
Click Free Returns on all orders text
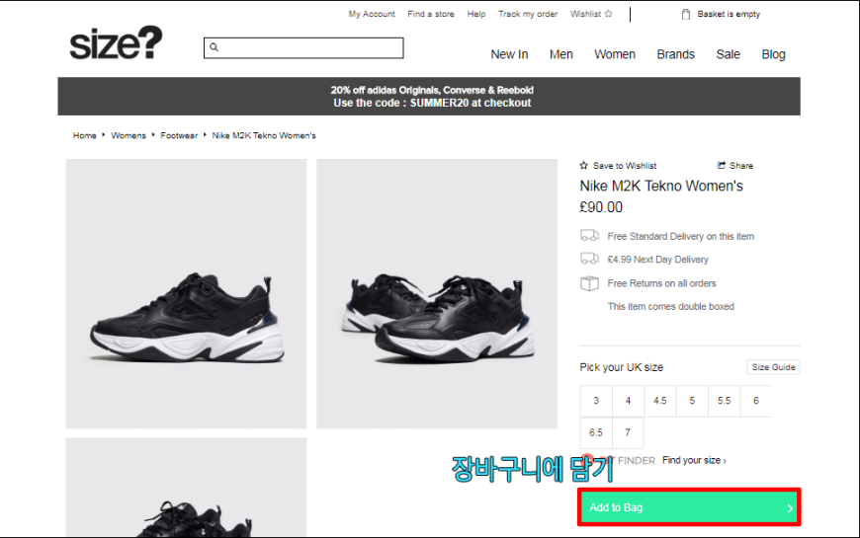click(x=661, y=283)
